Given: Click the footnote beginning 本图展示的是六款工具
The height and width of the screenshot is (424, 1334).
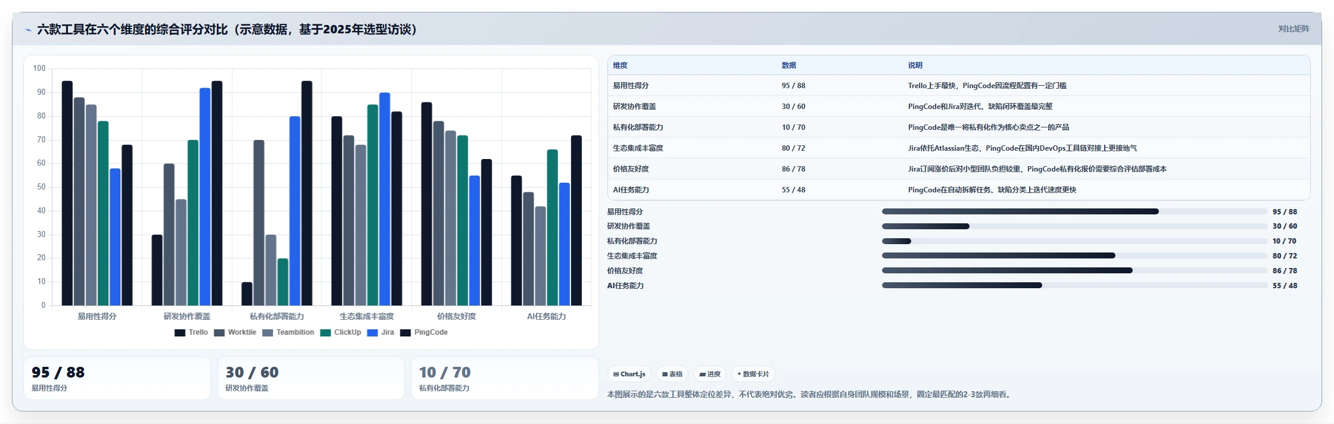Looking at the screenshot, I should [x=810, y=394].
